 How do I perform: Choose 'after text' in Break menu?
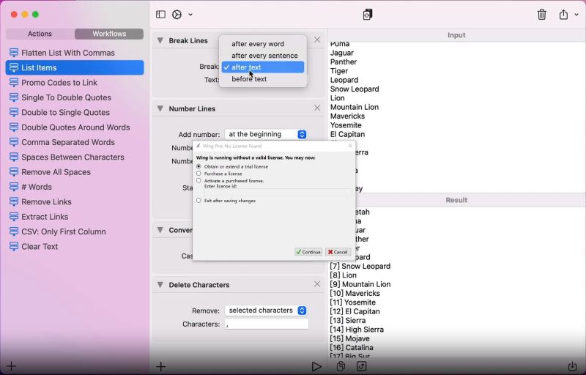(263, 67)
